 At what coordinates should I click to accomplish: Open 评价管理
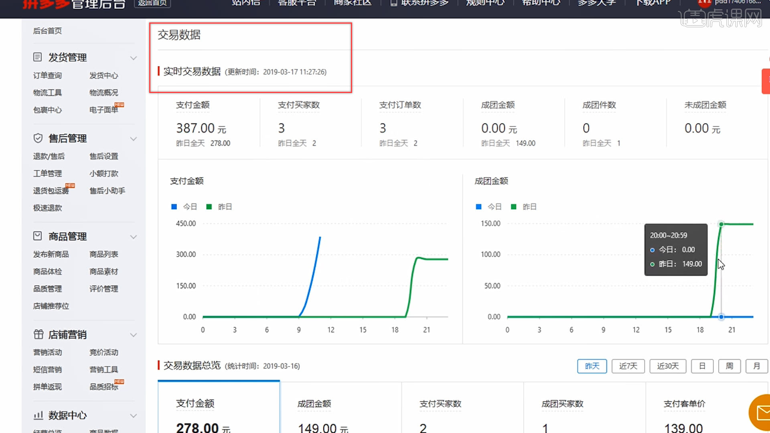[103, 289]
